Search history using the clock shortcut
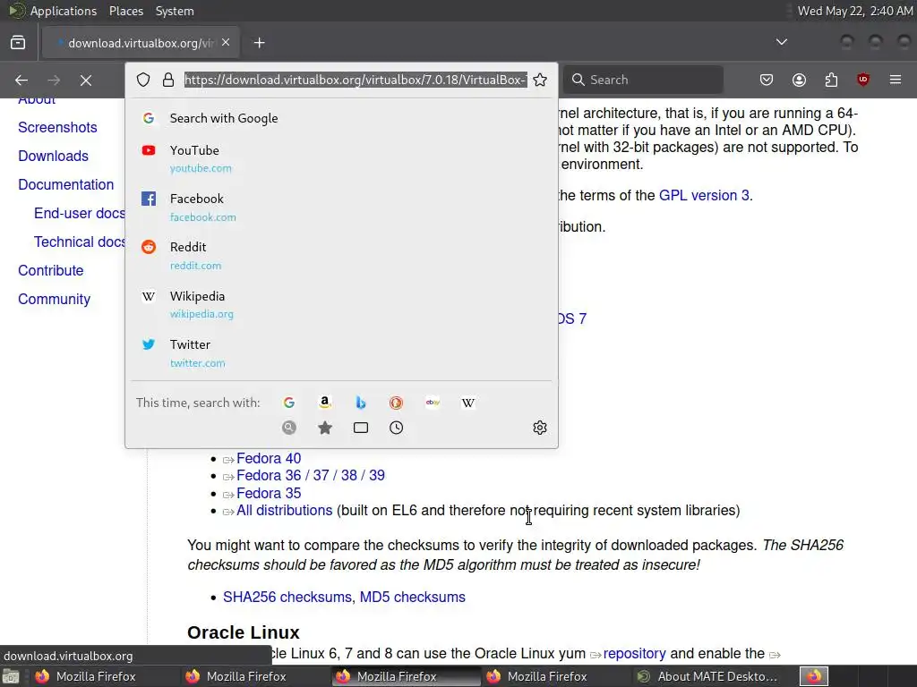The height and width of the screenshot is (687, 917). pyautogui.click(x=396, y=428)
